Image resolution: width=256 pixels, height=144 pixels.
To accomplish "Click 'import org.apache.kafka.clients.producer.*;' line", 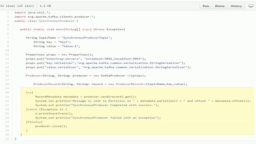I will pyautogui.click(x=55, y=17).
